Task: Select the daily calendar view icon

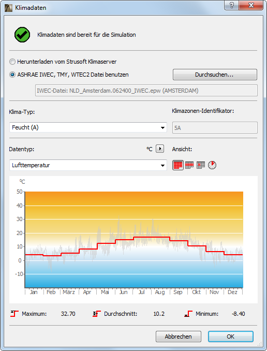Action: 201,165
